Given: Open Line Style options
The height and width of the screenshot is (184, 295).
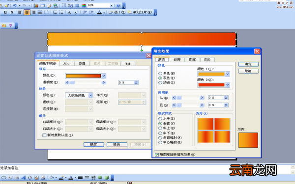Looking at the screenshot, I should tap(80, 178).
